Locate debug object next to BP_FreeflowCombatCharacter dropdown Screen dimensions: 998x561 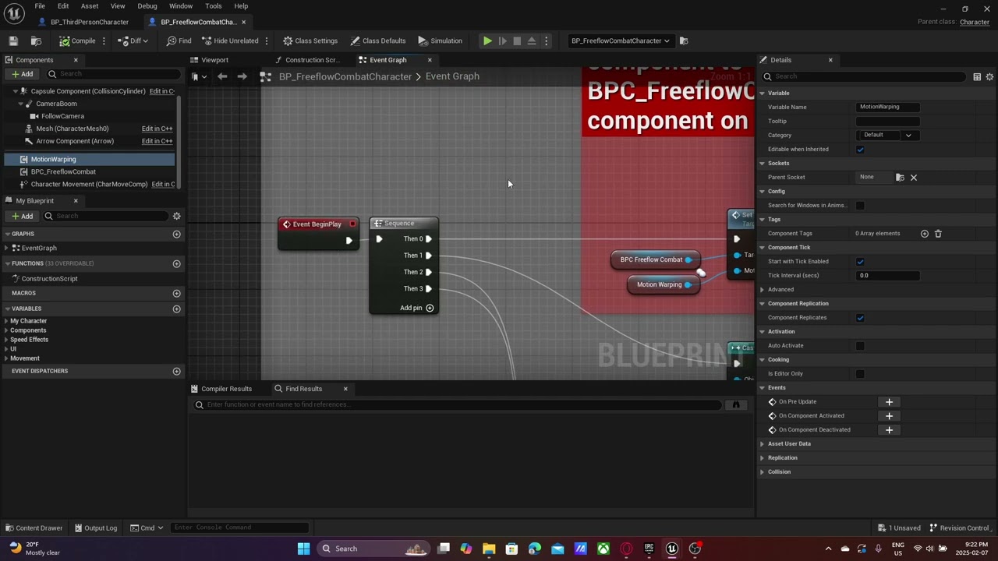tap(684, 41)
